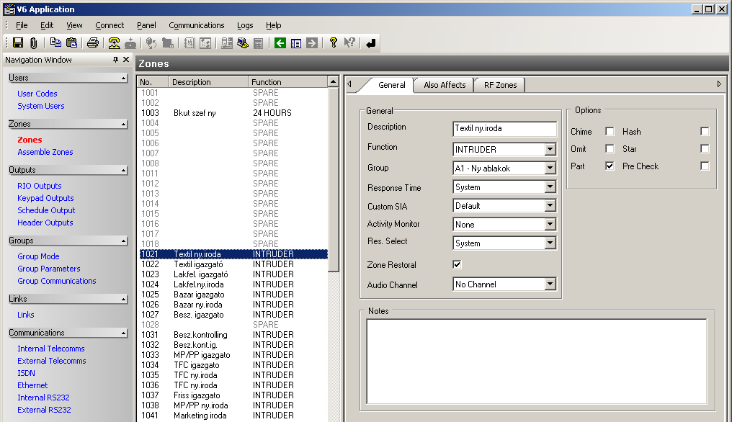Click the Paste clipboard icon
Image resolution: width=732 pixels, height=422 pixels.
click(x=72, y=43)
